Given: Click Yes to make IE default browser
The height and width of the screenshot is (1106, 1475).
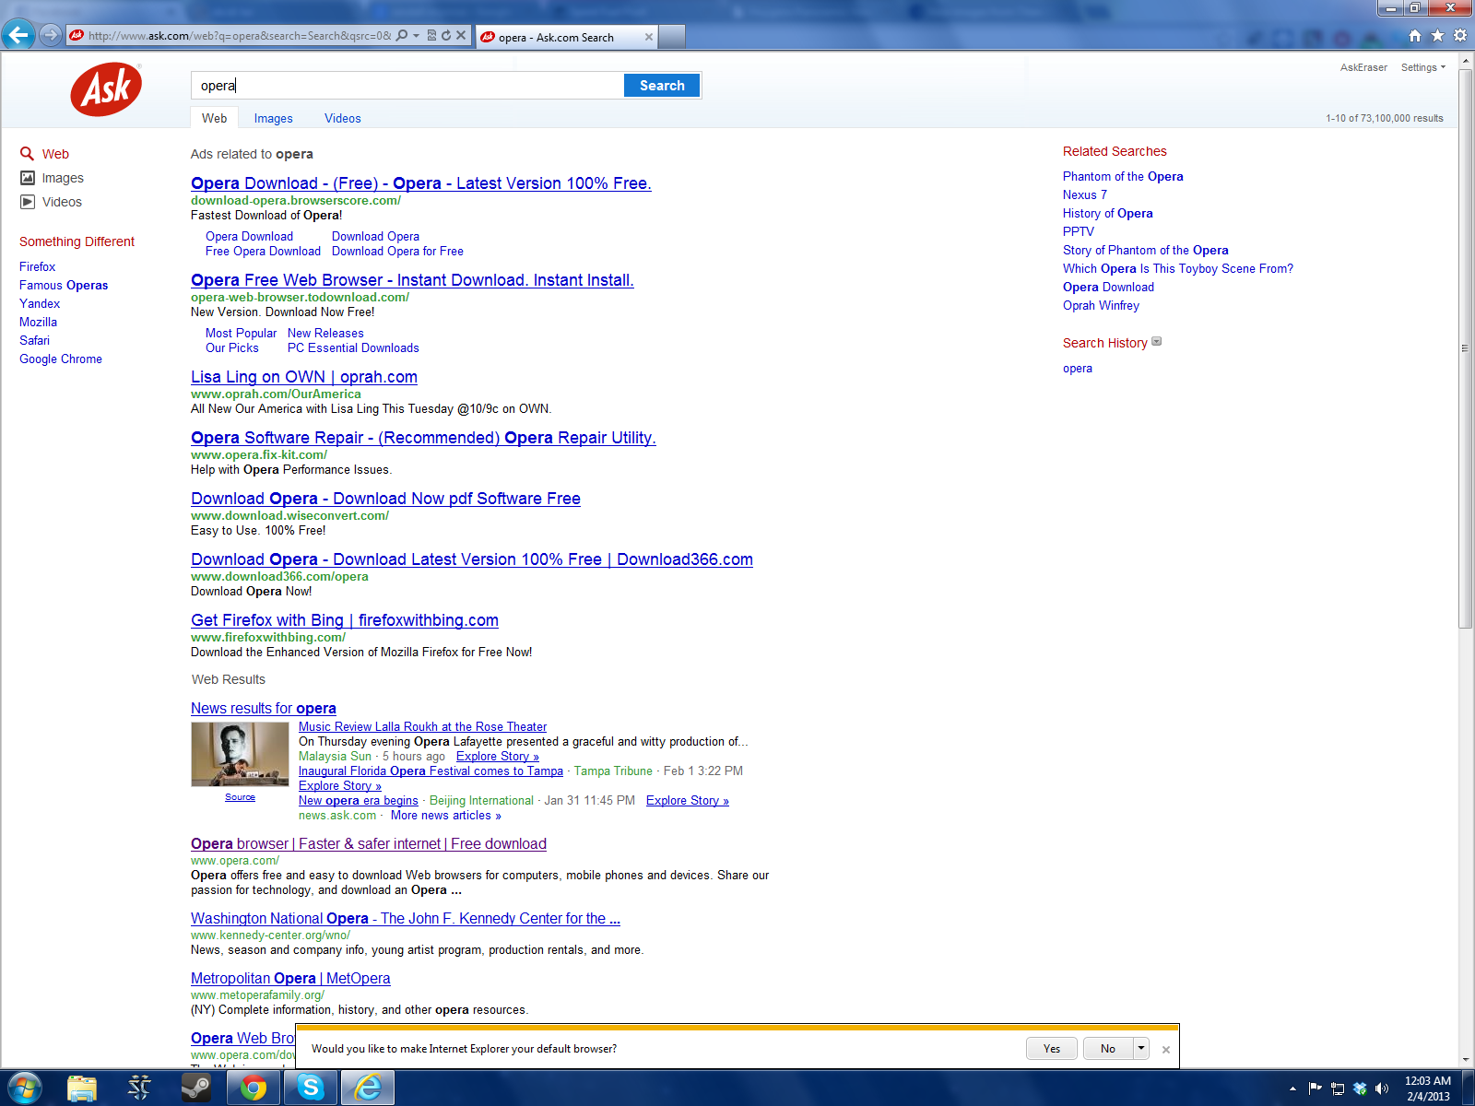Looking at the screenshot, I should click(x=1052, y=1049).
